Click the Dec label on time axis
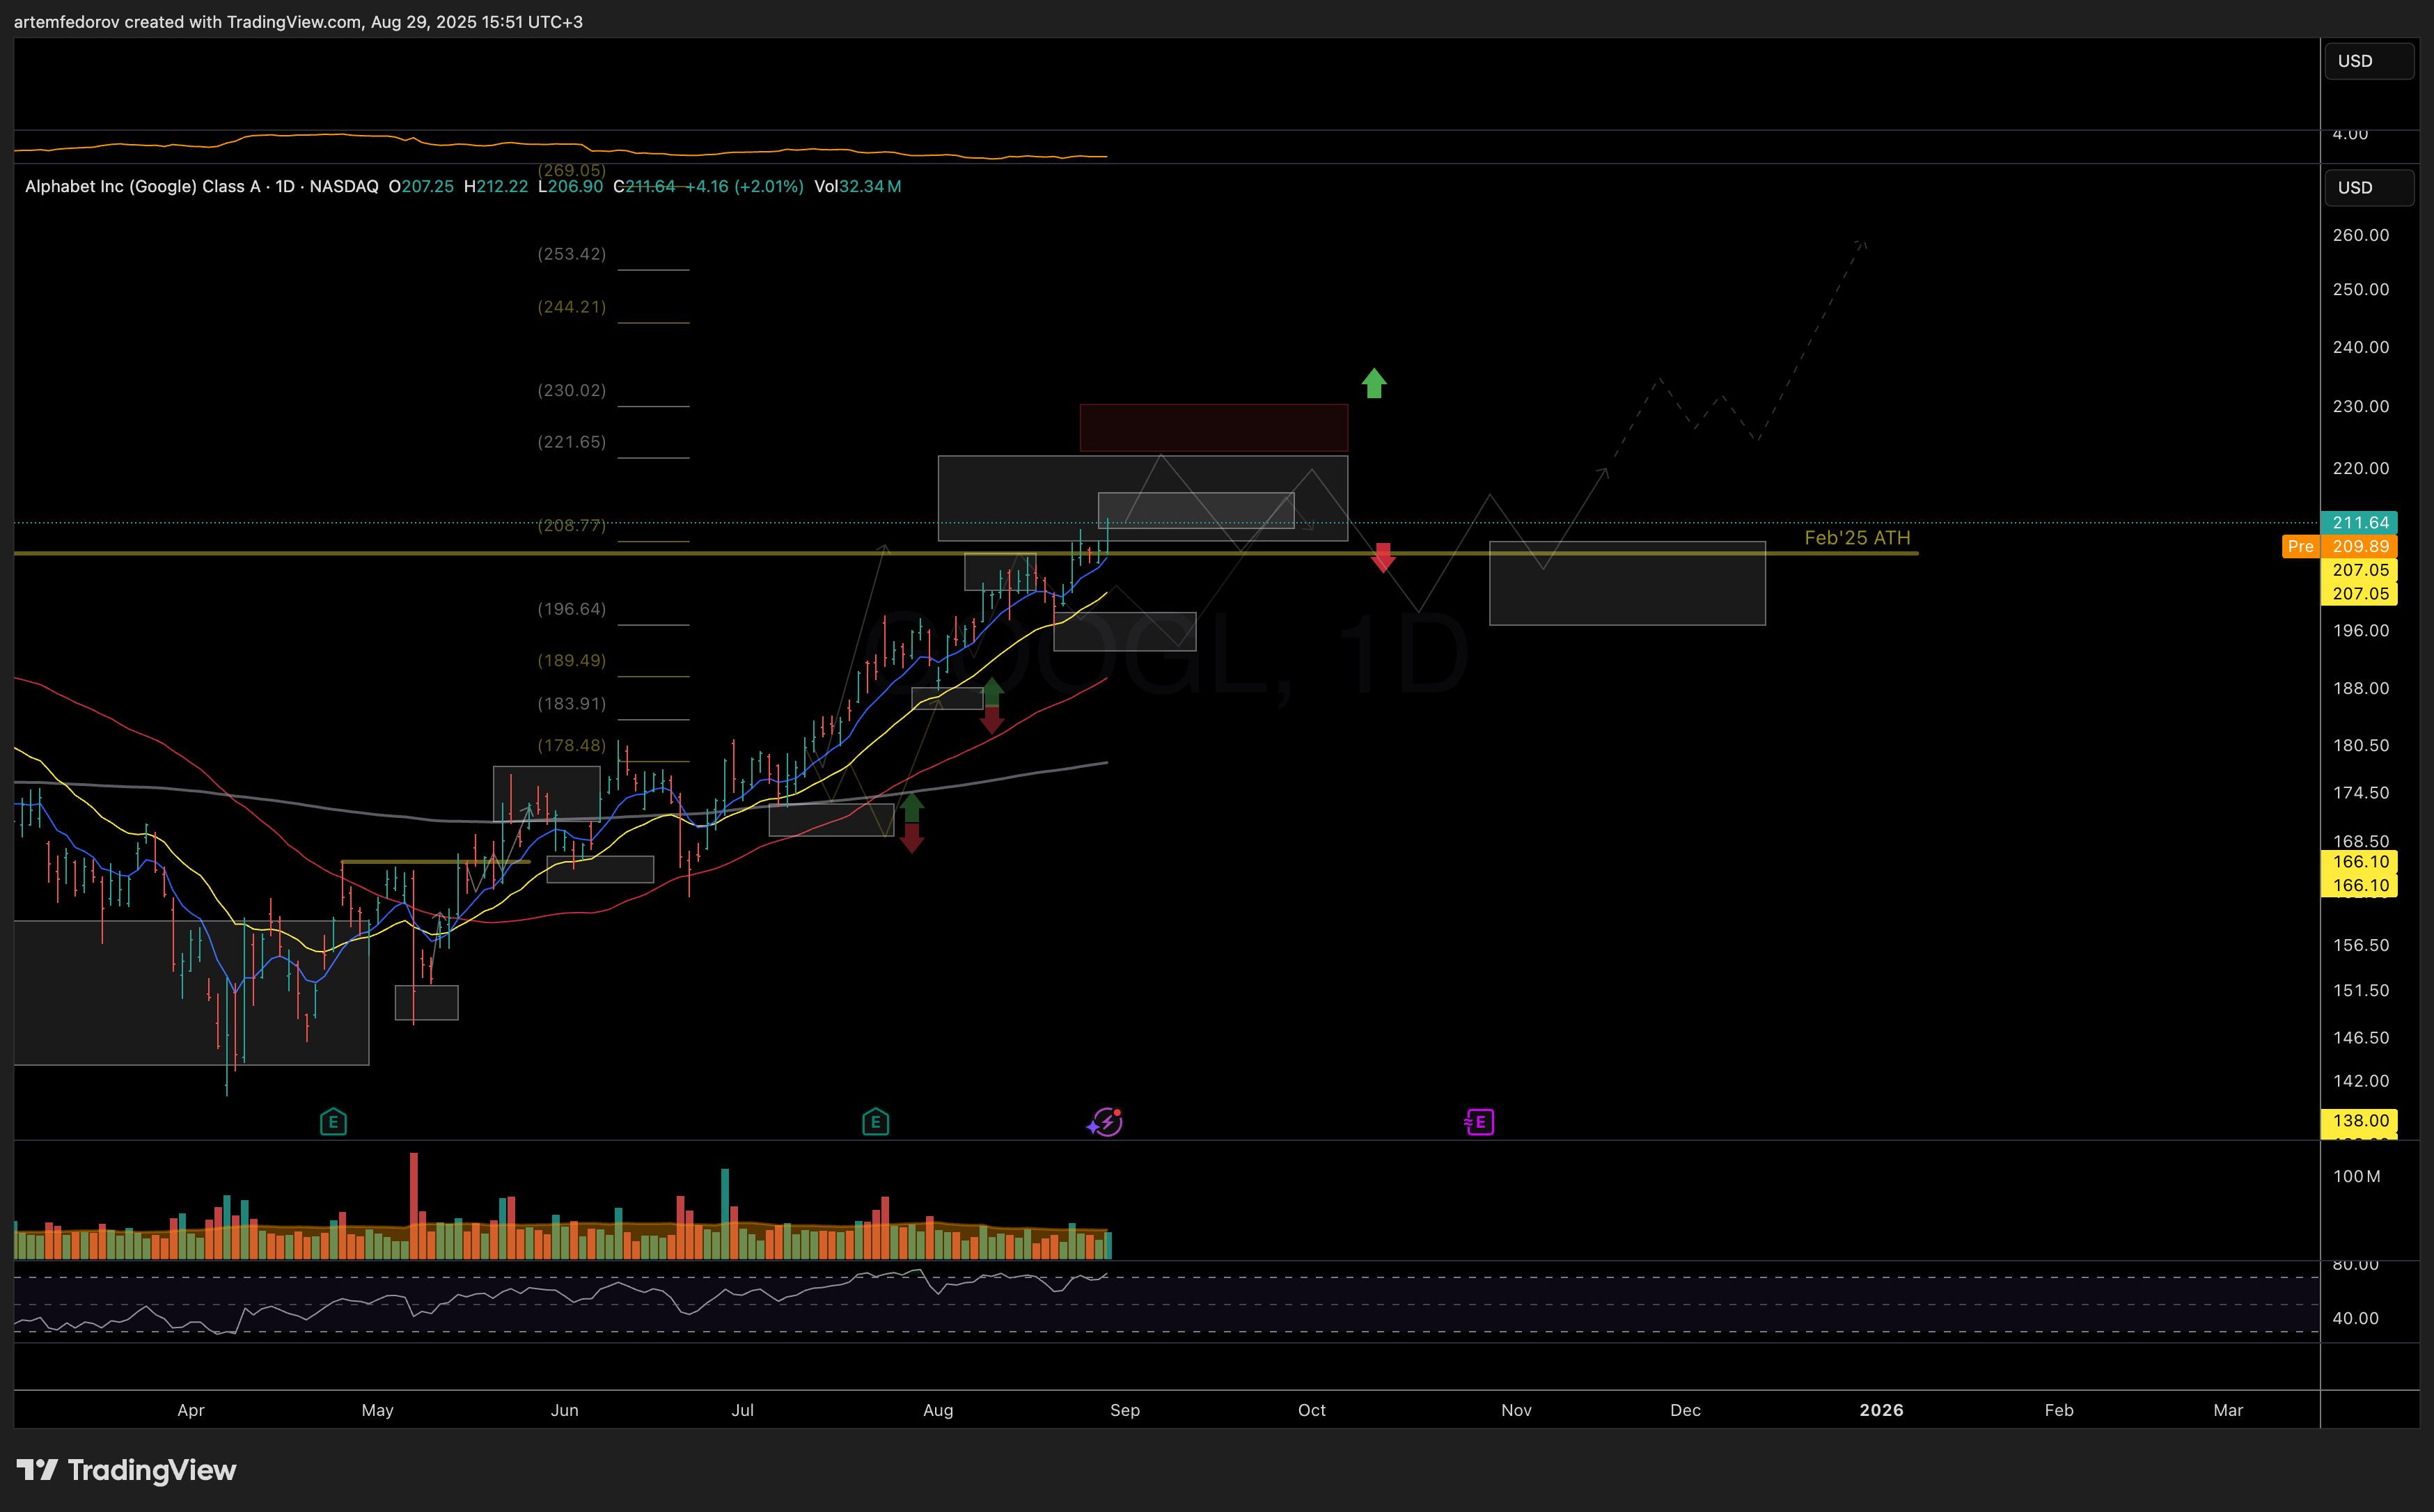 (1685, 1410)
